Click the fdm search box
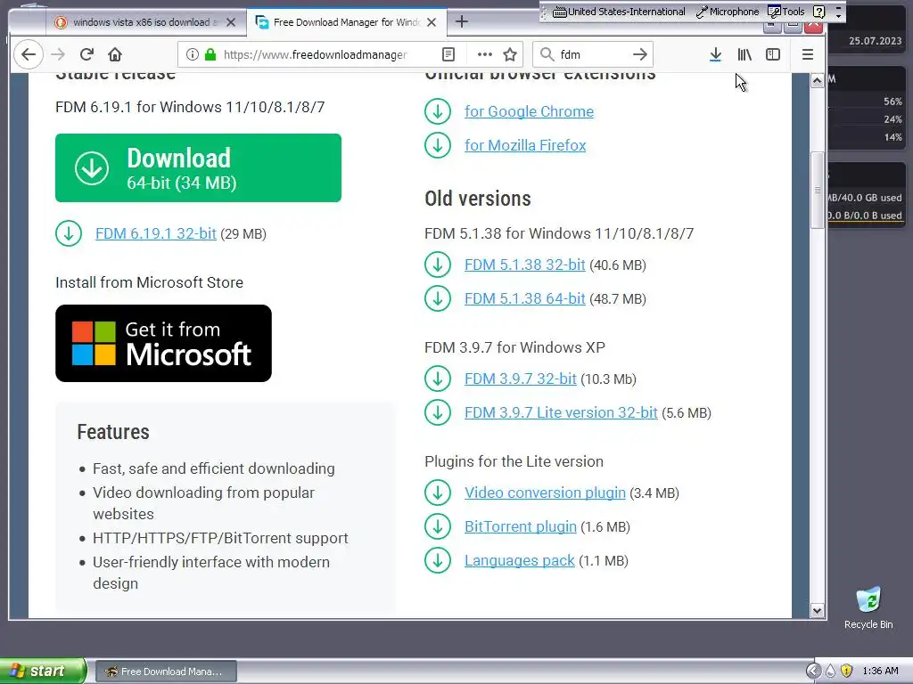This screenshot has width=913, height=684. (593, 54)
